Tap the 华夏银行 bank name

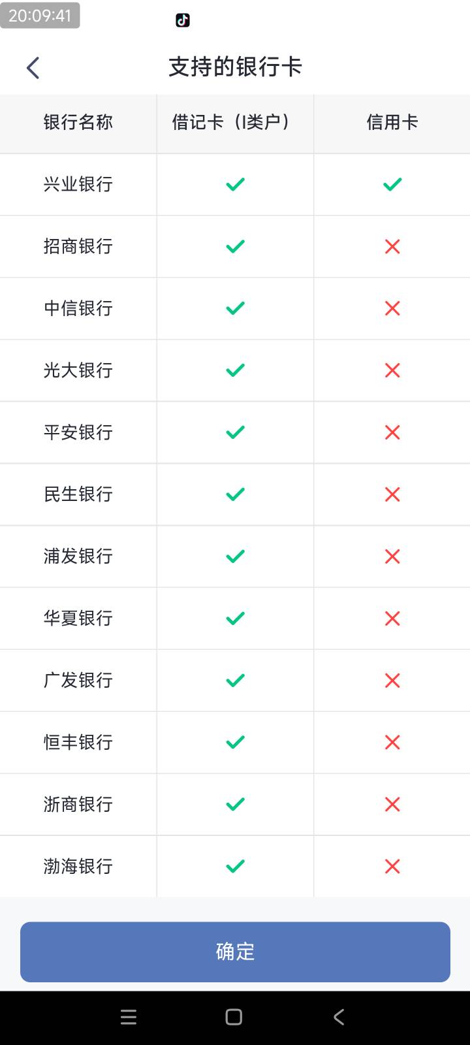[x=78, y=619]
